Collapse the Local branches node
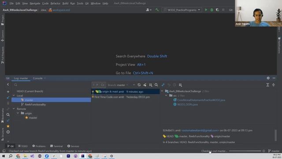The height and width of the screenshot is (159, 282). [x=14, y=95]
